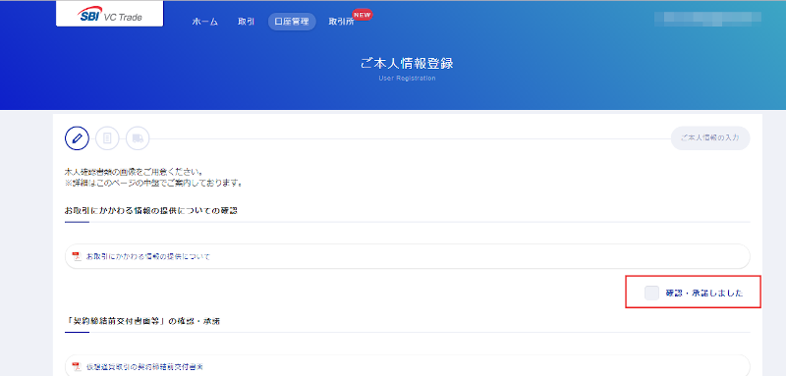Select the pencil input step icon
Image resolution: width=786 pixels, height=376 pixels.
coord(77,138)
